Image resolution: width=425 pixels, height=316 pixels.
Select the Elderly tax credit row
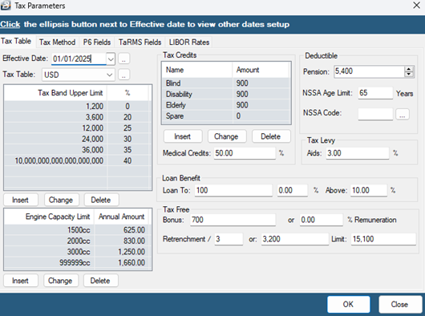226,105
